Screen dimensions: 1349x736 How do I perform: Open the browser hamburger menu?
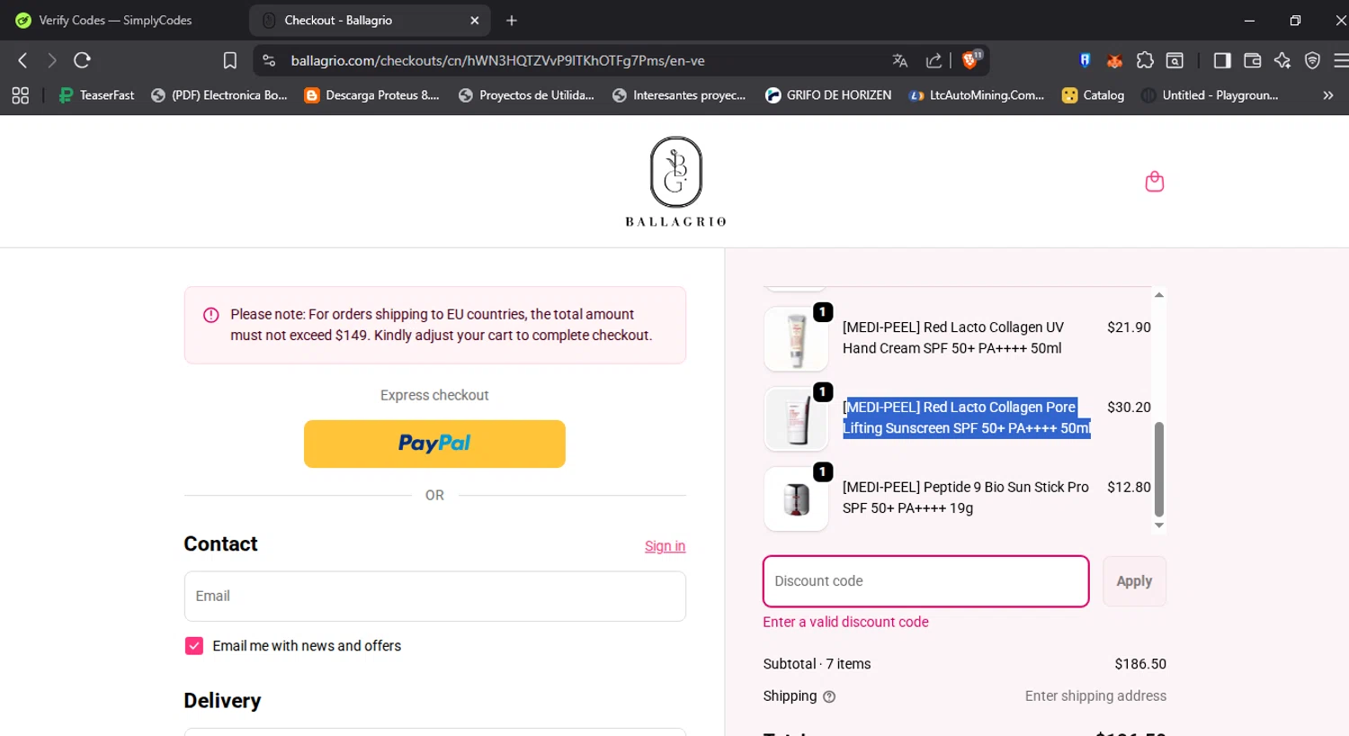(x=1340, y=60)
